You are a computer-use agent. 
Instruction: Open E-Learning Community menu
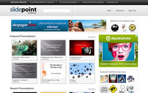coord(68,2)
